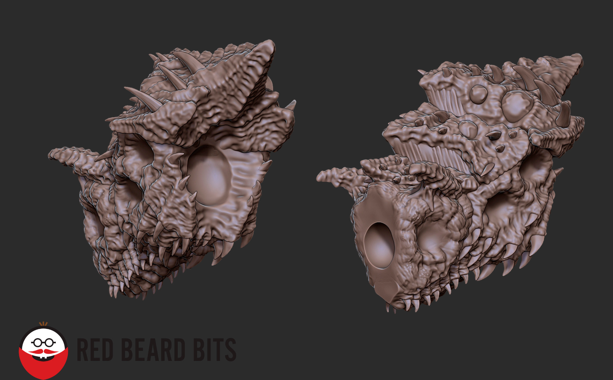Image resolution: width=613 pixels, height=380 pixels.
Task: Click the Red Beard Bits bearded face logo
Action: click(44, 351)
